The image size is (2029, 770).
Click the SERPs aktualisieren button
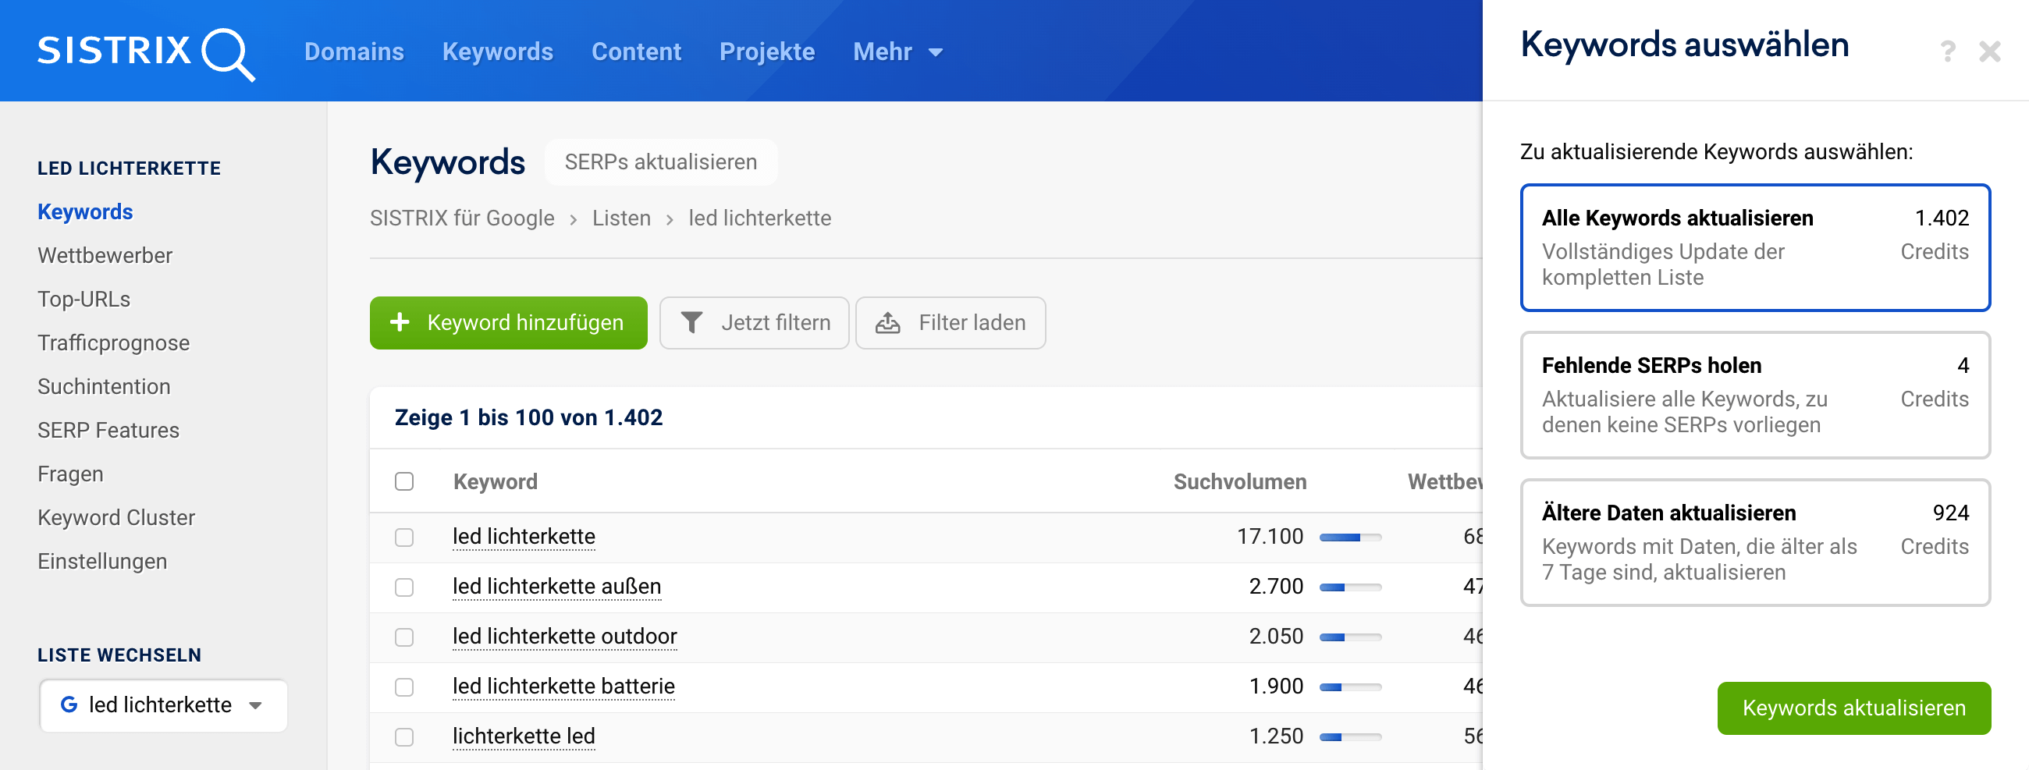click(660, 162)
